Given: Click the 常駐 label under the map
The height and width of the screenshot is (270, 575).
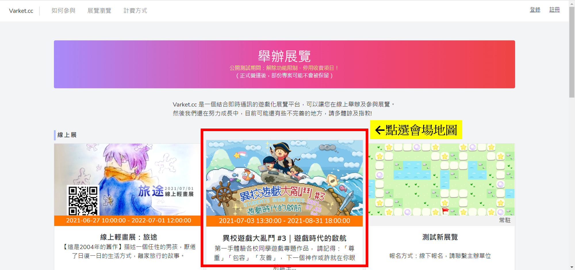Looking at the screenshot, I should 505,220.
